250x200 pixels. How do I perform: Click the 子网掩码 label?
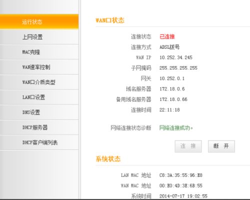(x=141, y=68)
